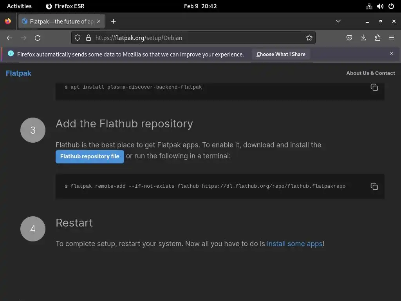
Task: Focus the URL address bar
Action: pyautogui.click(x=196, y=38)
